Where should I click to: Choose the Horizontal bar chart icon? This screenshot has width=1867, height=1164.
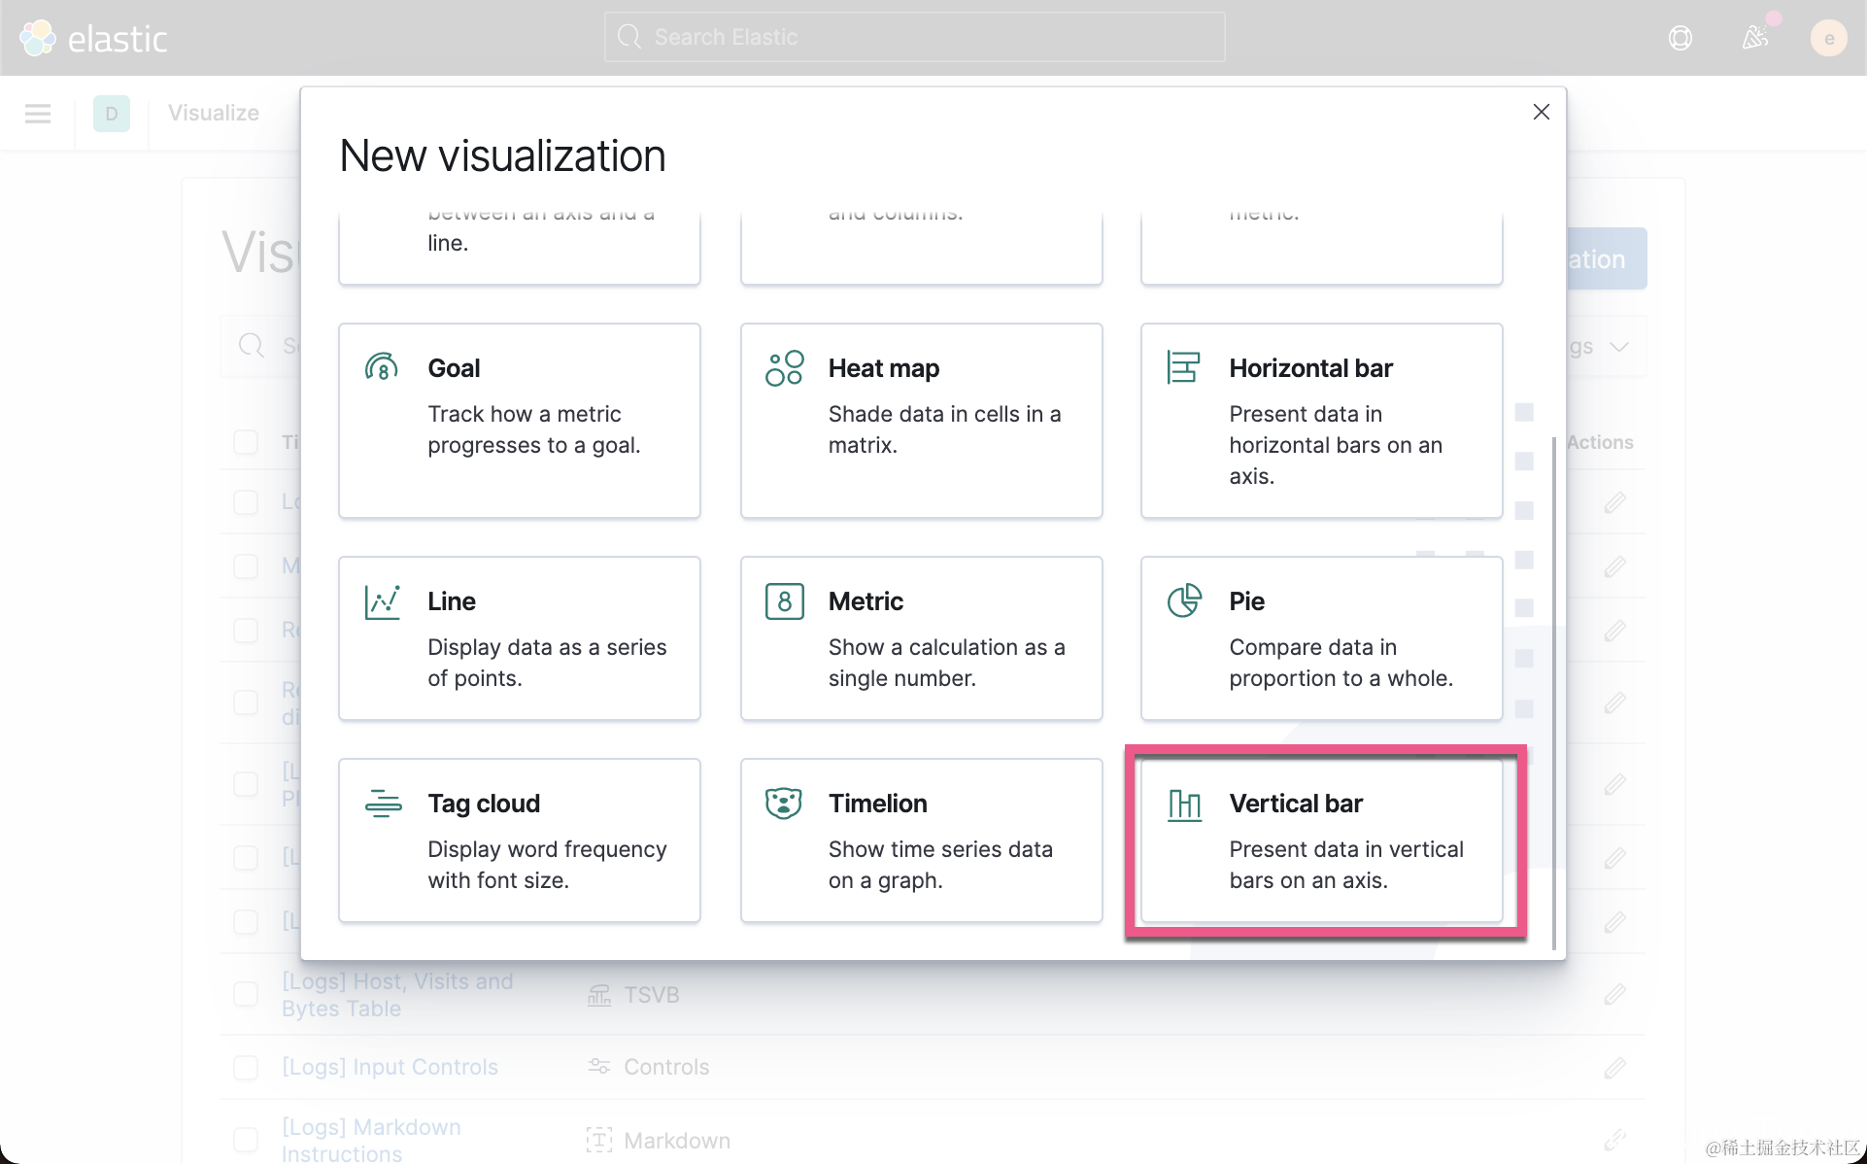[1183, 367]
